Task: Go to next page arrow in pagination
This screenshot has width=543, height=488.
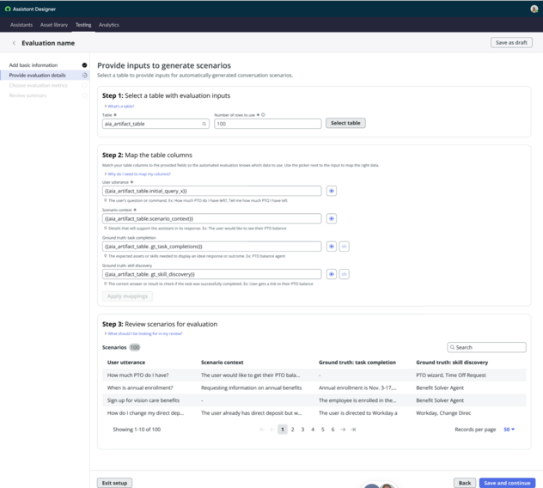Action: [x=343, y=430]
